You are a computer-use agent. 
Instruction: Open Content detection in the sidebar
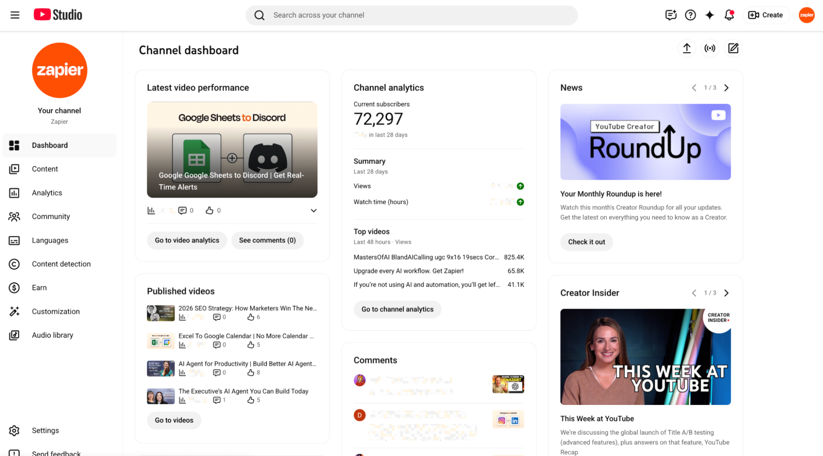[61, 264]
